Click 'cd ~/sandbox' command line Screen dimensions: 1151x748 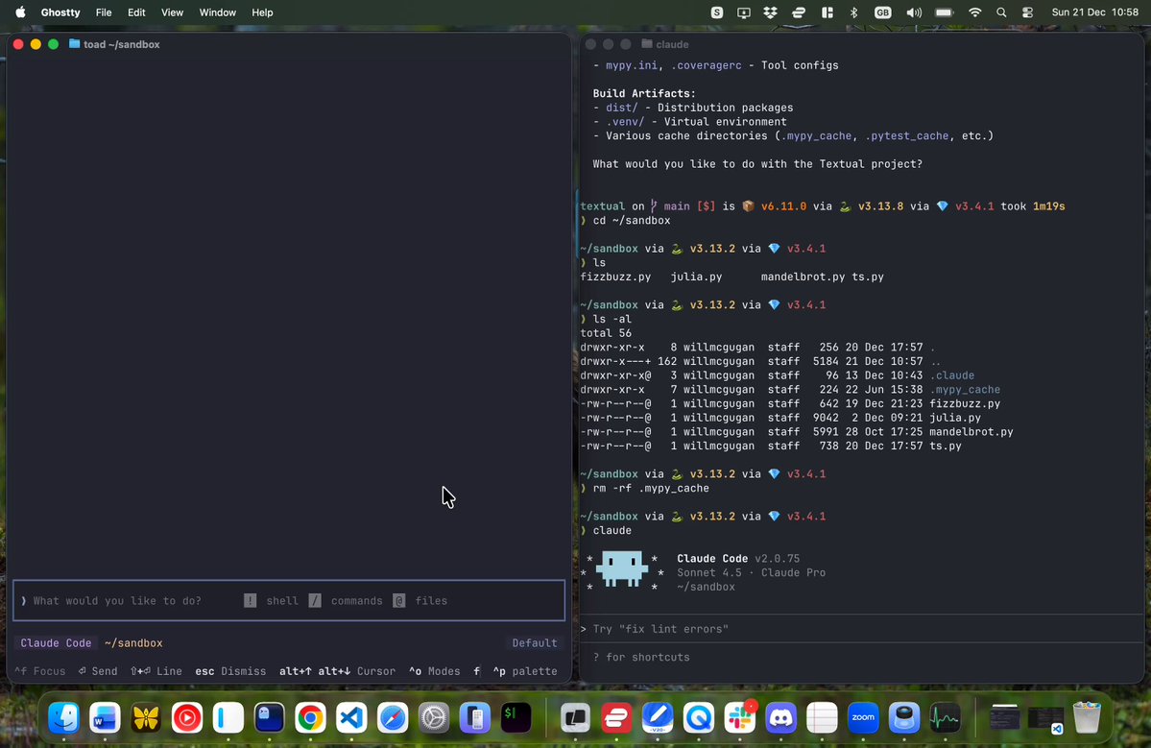(x=632, y=220)
